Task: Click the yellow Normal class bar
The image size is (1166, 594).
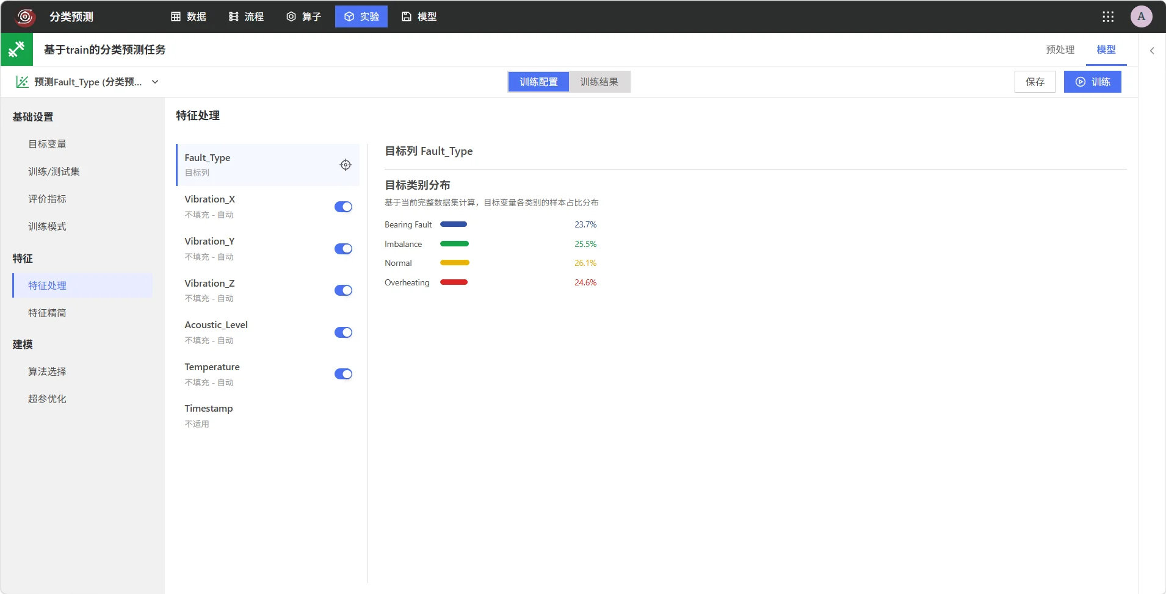Action: (455, 263)
